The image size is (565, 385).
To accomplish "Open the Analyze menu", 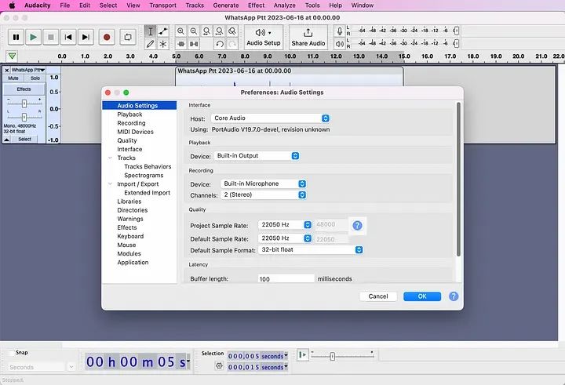I will [284, 5].
